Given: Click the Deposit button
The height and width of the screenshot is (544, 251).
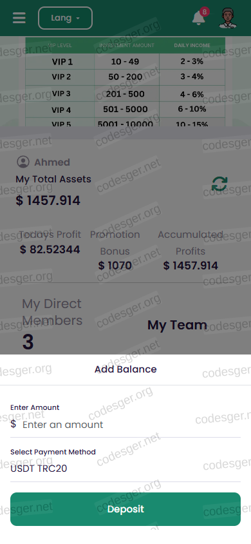Looking at the screenshot, I should click(126, 509).
